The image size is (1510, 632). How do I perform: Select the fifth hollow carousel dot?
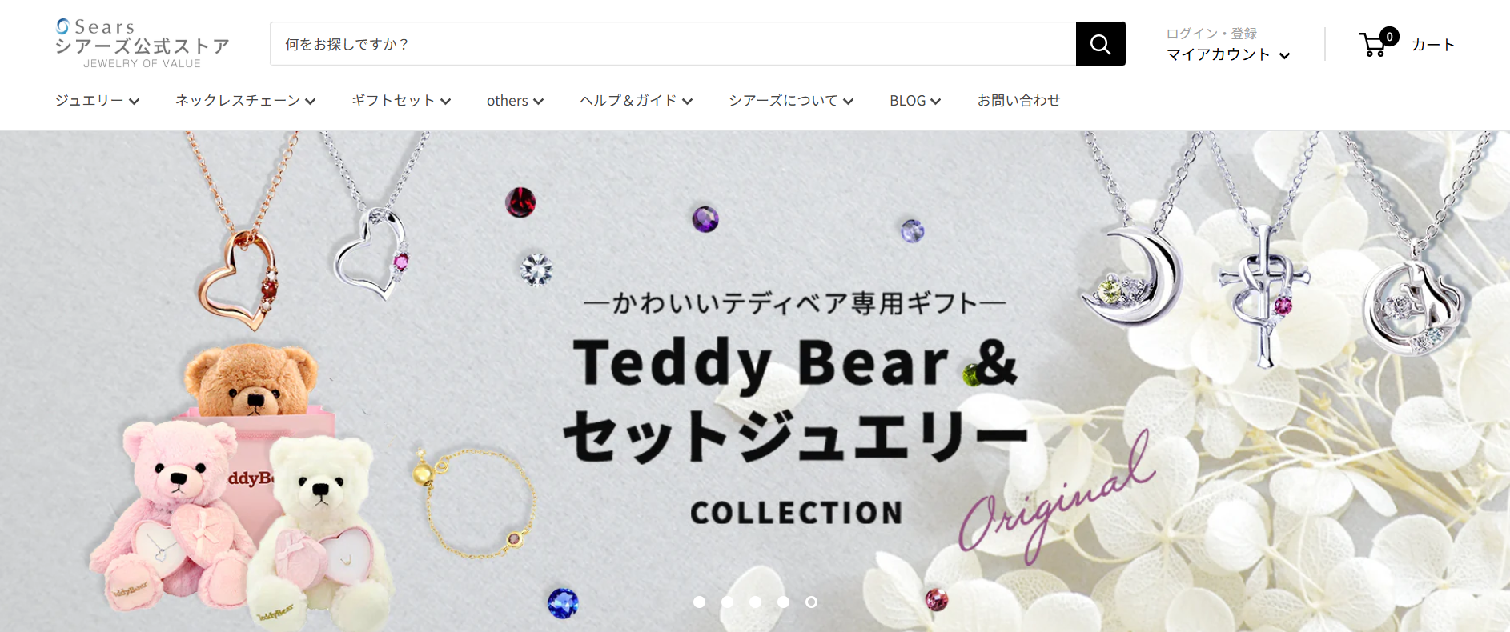811,602
